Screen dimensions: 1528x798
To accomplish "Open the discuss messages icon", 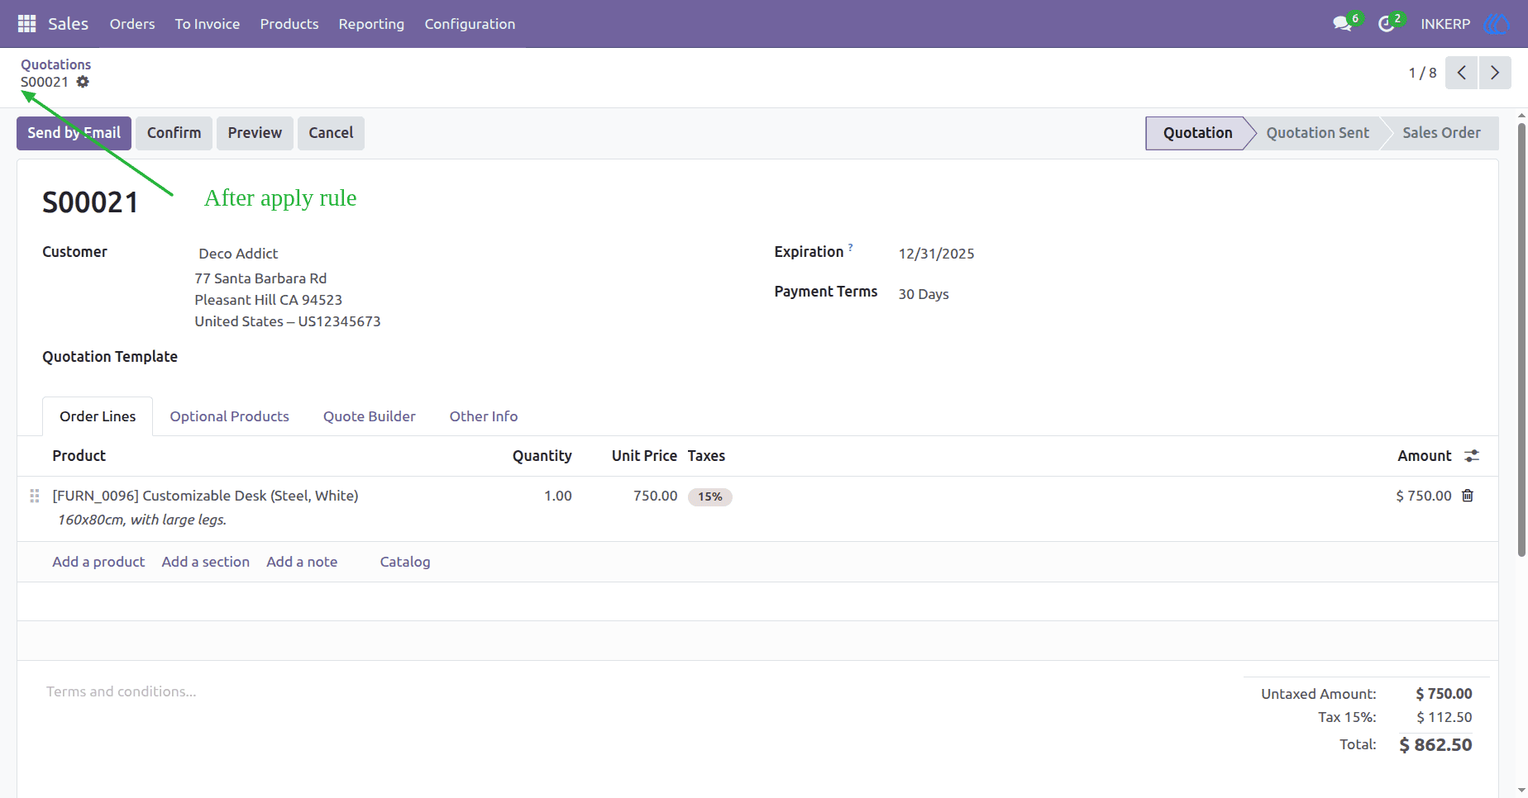I will click(1342, 24).
